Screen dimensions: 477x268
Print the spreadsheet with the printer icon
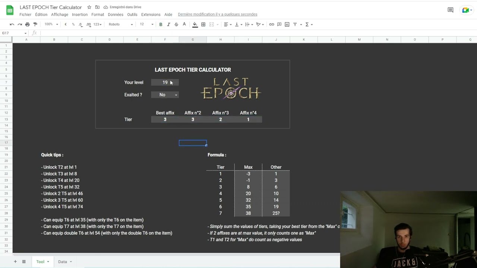click(28, 24)
